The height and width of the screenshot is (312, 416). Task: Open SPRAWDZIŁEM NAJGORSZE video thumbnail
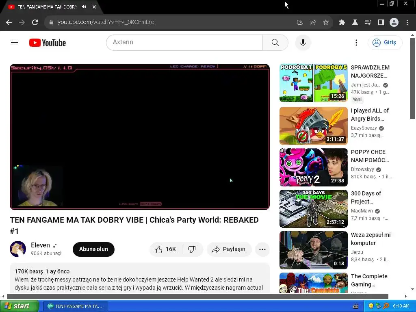314,83
